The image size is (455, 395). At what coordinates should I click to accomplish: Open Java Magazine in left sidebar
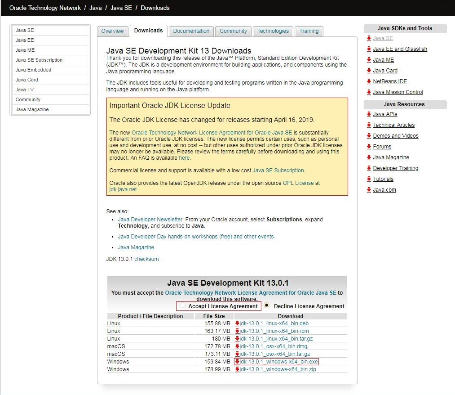pos(50,109)
